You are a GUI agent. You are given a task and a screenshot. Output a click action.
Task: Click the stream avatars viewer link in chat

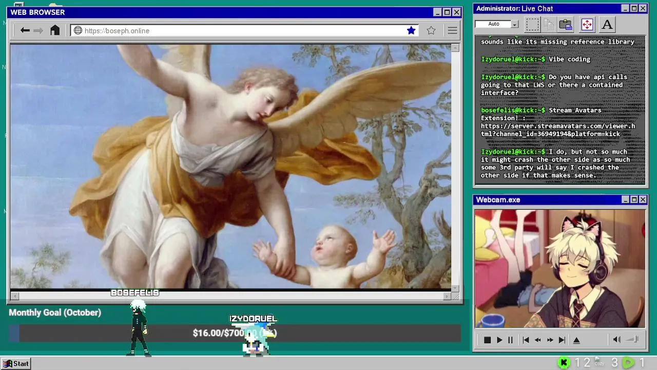tap(557, 130)
